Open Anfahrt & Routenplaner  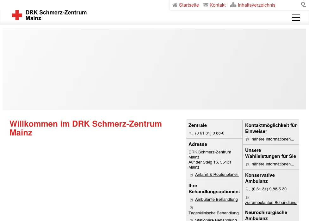click(217, 175)
